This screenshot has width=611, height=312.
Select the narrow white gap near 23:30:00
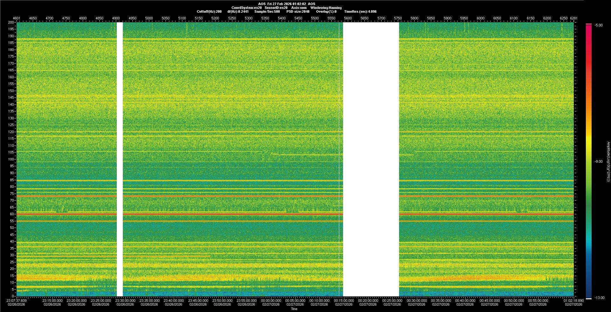[120, 159]
